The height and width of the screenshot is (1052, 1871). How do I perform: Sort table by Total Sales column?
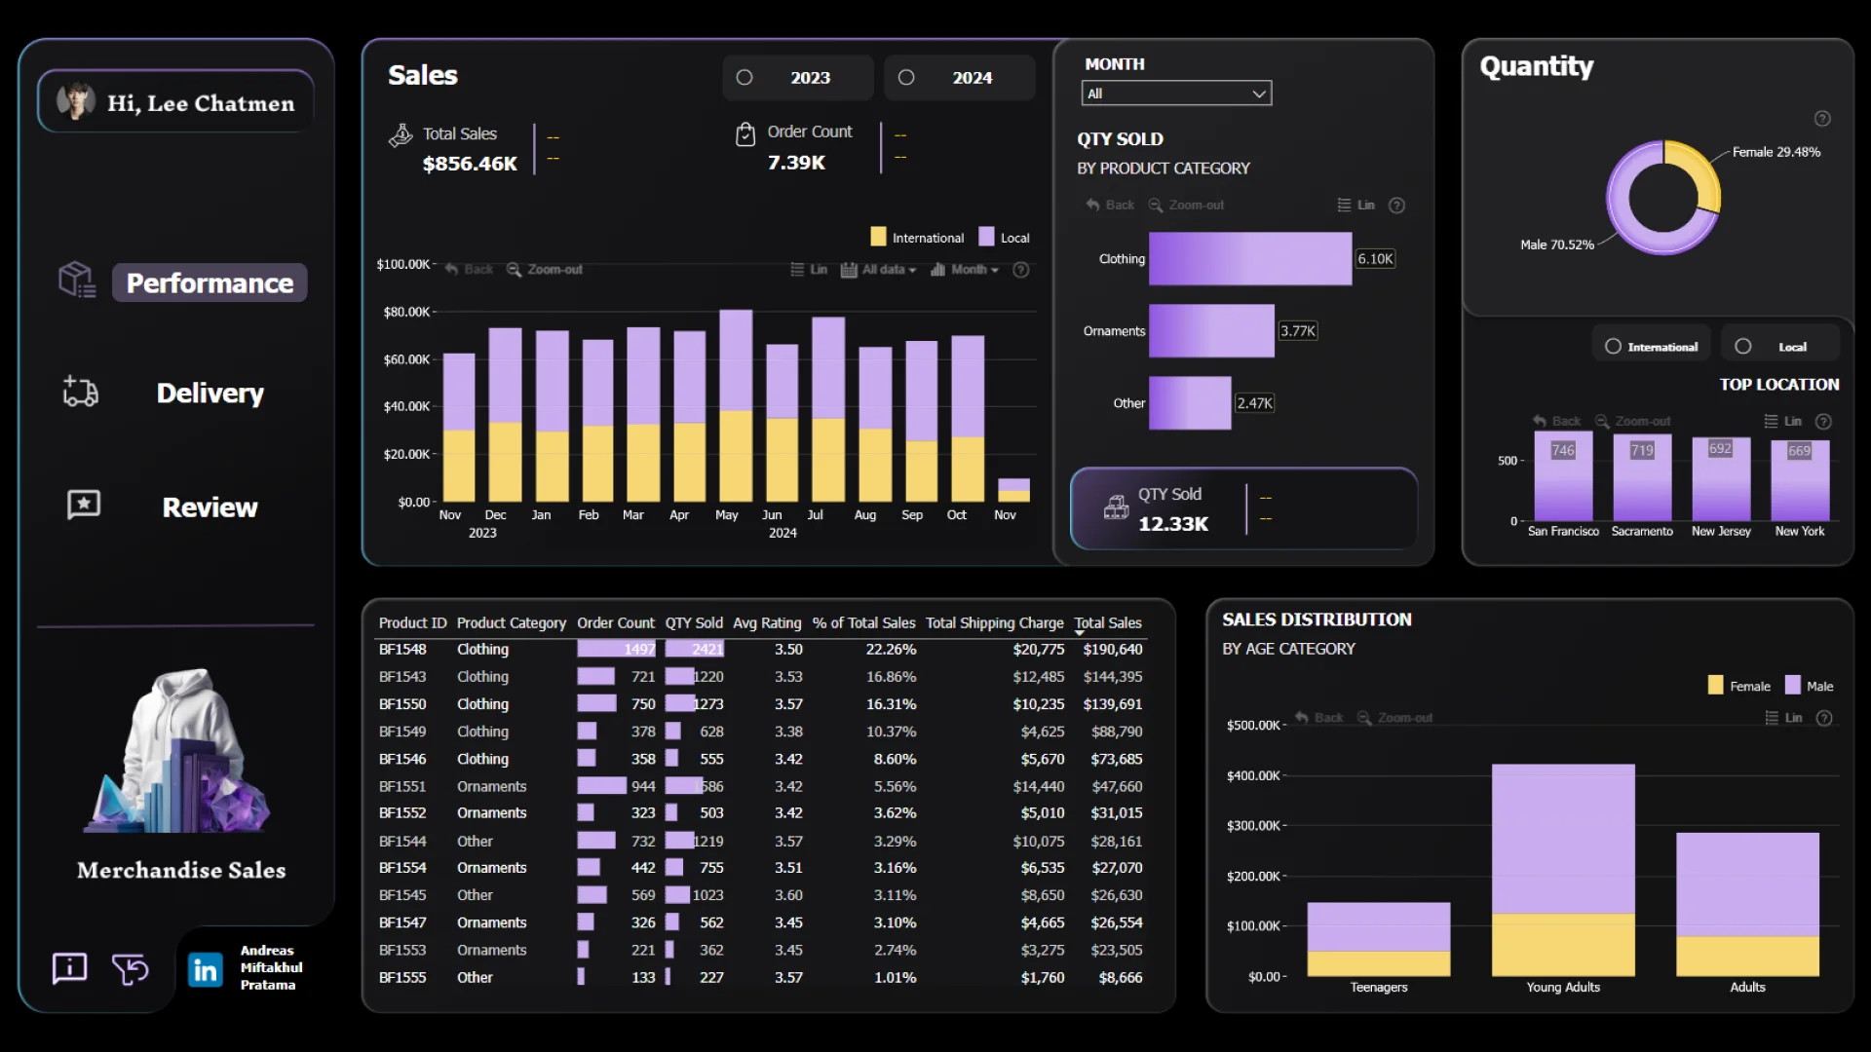click(x=1108, y=623)
